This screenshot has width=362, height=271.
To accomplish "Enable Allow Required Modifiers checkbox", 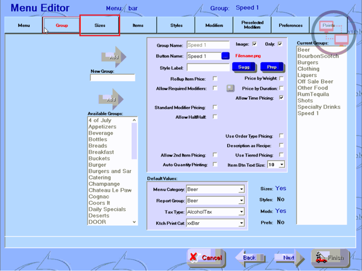I will (215, 88).
